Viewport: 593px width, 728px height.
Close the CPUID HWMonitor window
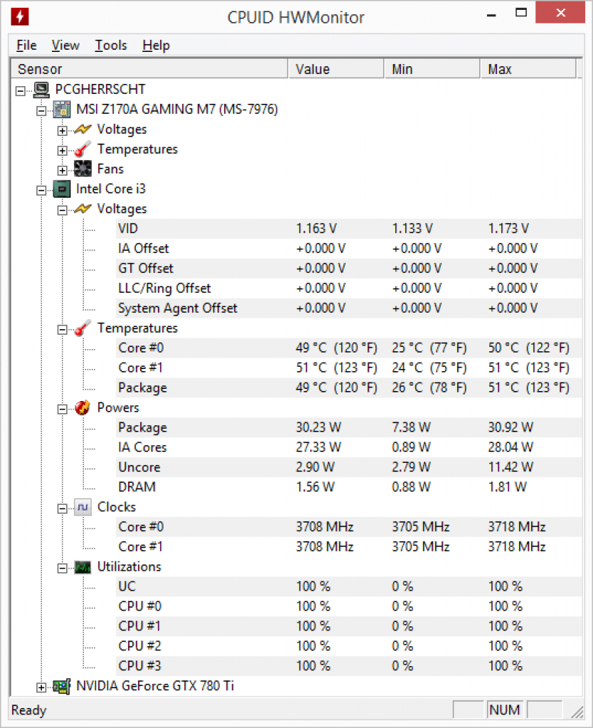pos(560,13)
